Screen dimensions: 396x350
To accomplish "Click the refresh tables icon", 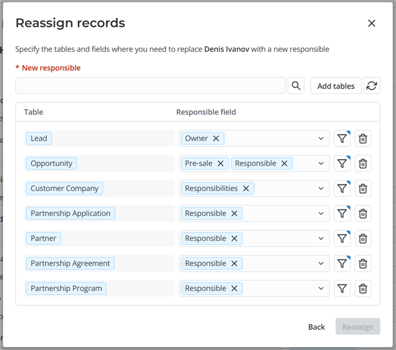I will coord(372,86).
